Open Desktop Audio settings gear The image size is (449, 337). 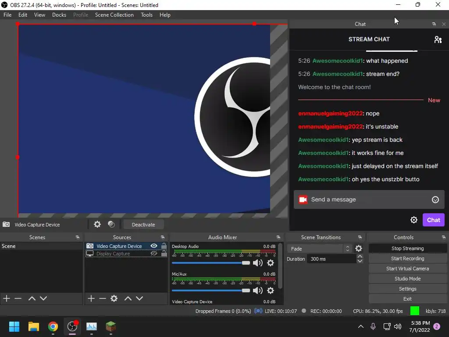tap(270, 263)
